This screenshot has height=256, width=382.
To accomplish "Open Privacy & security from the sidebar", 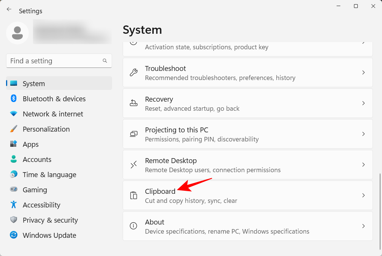I will pyautogui.click(x=50, y=220).
